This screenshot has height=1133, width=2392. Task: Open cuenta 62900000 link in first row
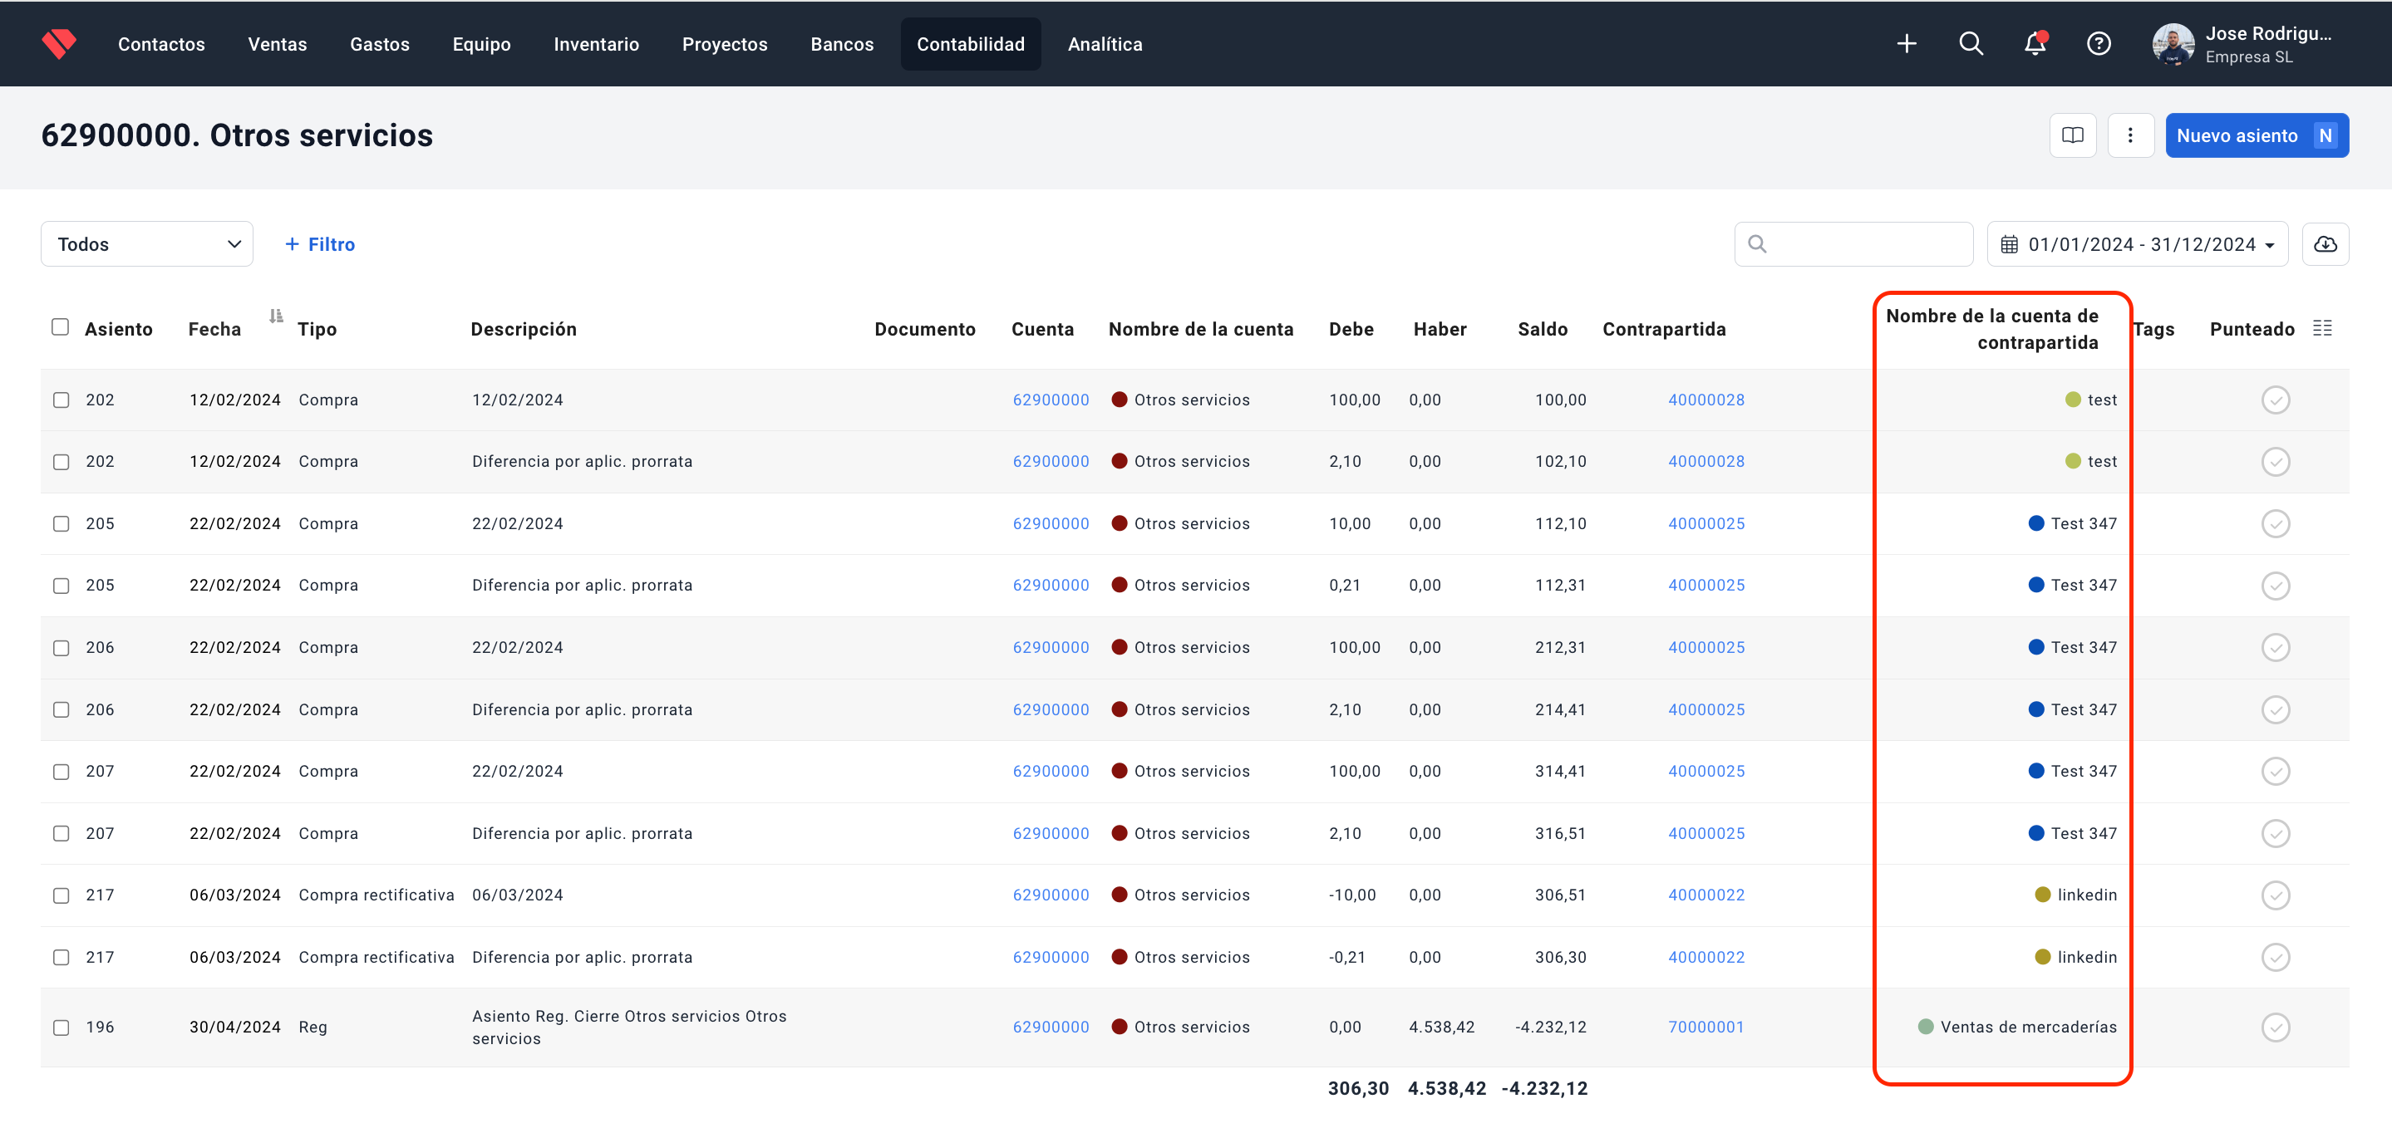[x=1051, y=400]
